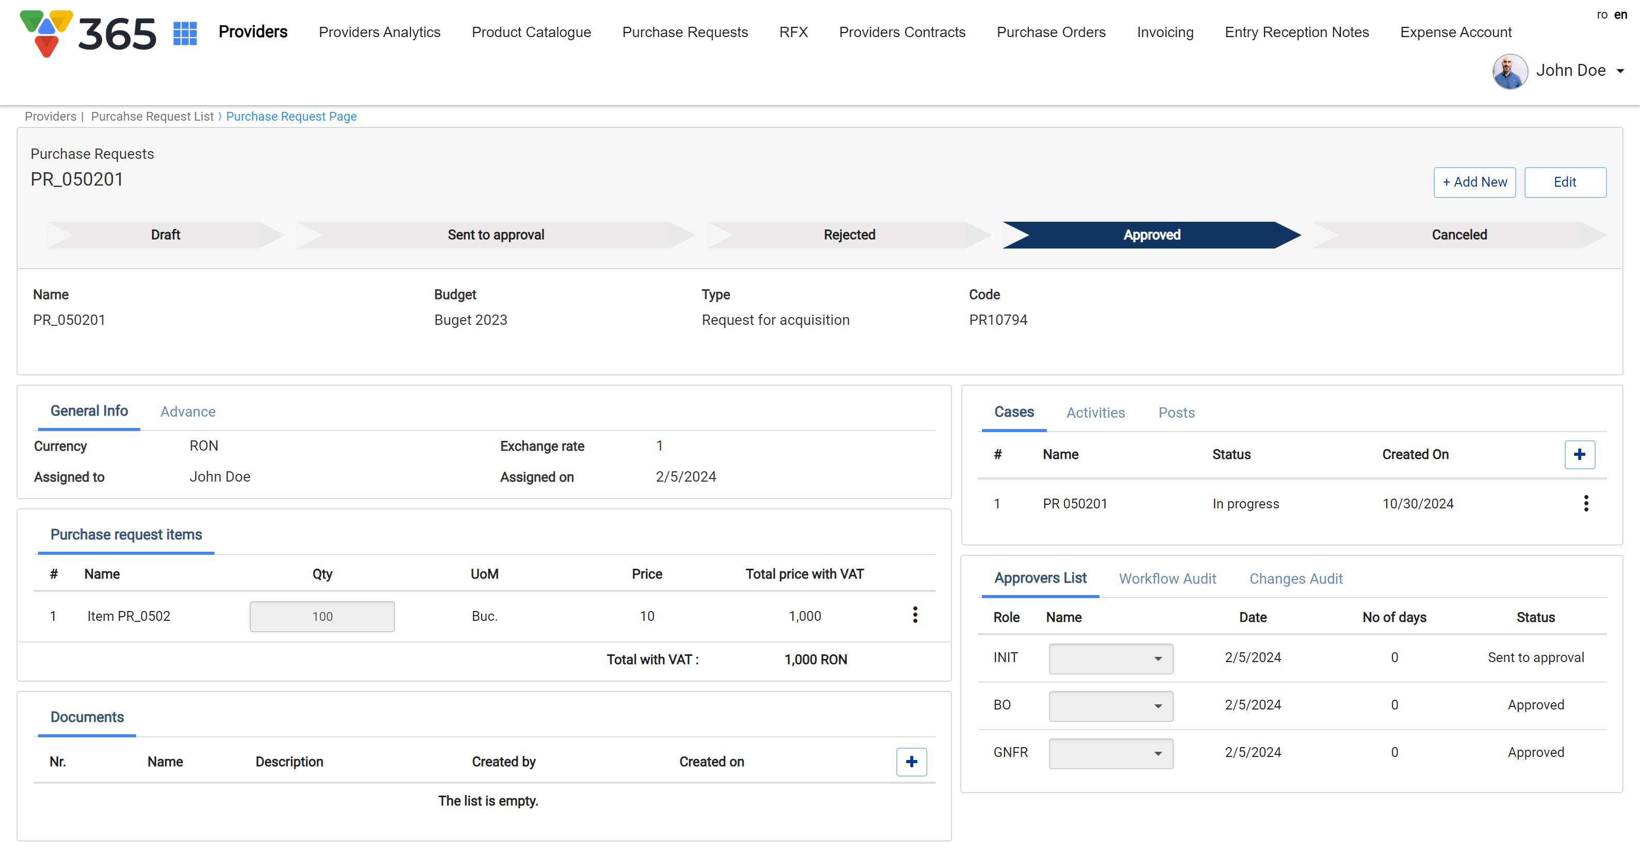
Task: Open the Item PR_0502 row options menu
Action: (x=915, y=615)
